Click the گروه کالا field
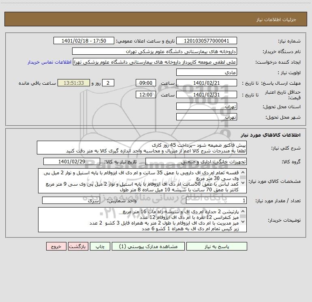This screenshot has width=312, height=302. (196, 161)
